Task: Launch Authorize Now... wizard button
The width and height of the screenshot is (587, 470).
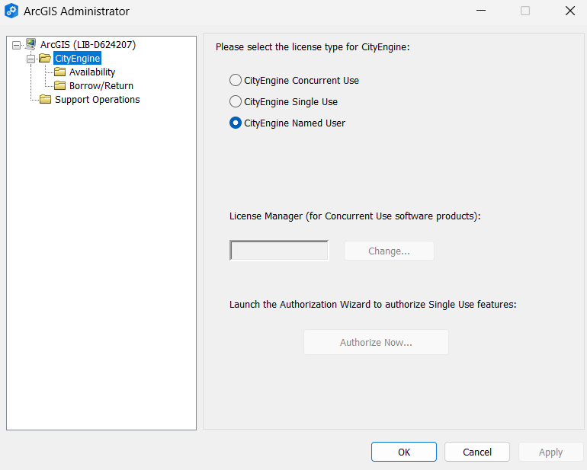Action: [x=376, y=342]
